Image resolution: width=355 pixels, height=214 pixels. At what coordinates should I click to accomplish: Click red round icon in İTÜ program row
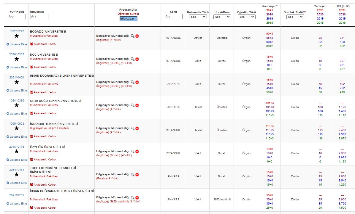pyautogui.click(x=137, y=128)
